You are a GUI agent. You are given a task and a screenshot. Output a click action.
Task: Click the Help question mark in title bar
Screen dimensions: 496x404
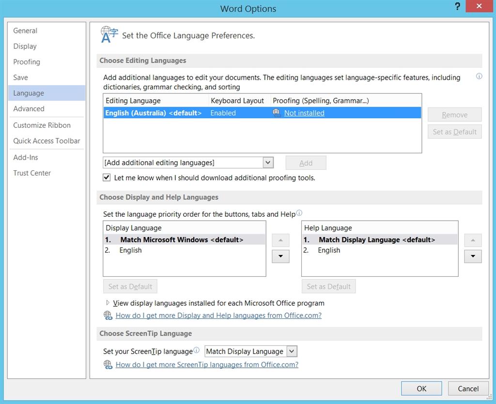[x=457, y=6]
